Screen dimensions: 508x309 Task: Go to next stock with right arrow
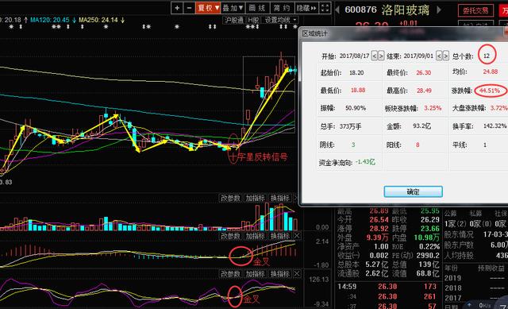tap(439, 10)
